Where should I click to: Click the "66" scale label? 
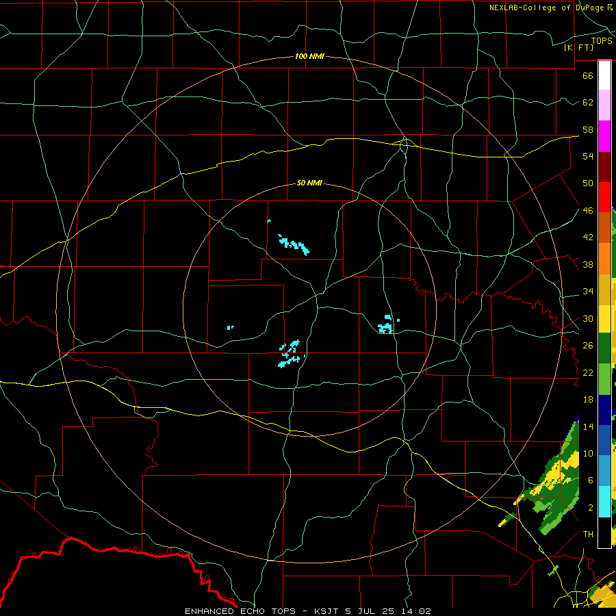(x=588, y=75)
